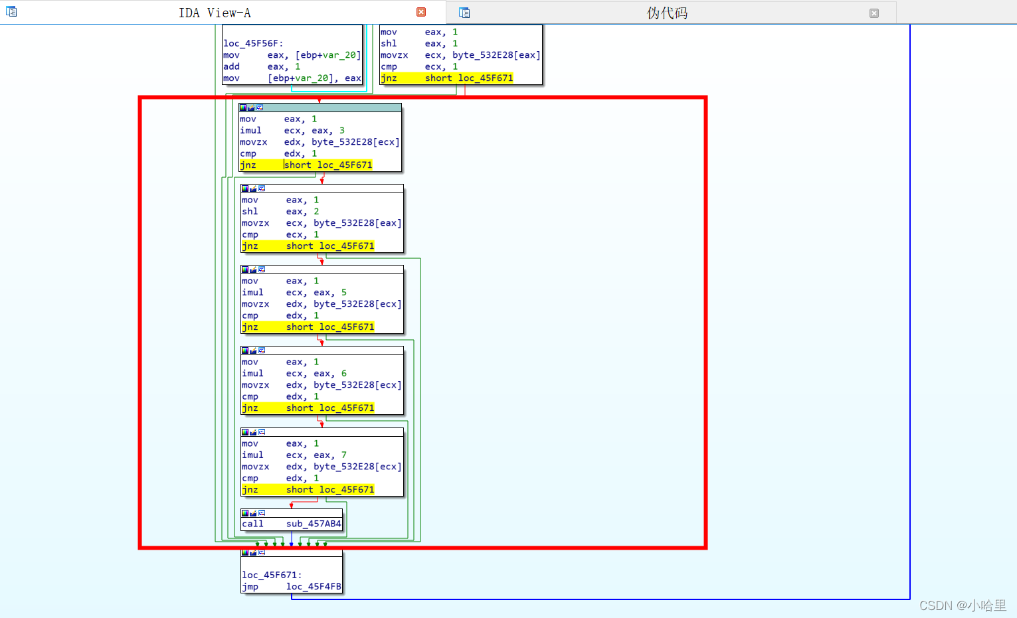The height and width of the screenshot is (618, 1017).
Task: Click node color icon on shl eax, 2 block
Action: [x=245, y=189]
